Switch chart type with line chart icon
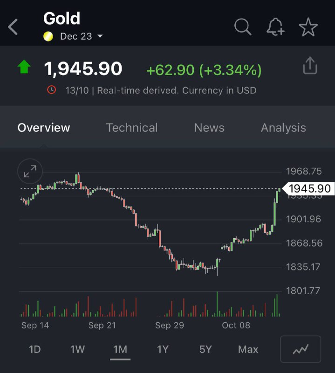 coord(301,349)
